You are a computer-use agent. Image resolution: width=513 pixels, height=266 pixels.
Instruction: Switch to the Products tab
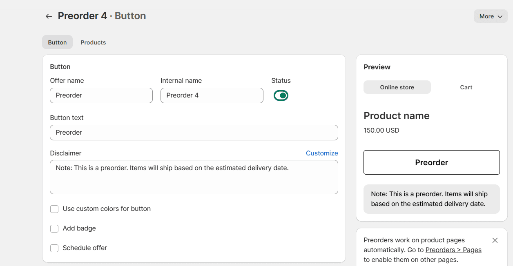point(93,42)
